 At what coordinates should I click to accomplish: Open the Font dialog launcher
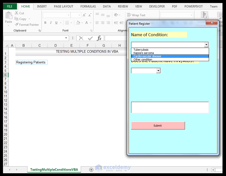click(x=91, y=30)
